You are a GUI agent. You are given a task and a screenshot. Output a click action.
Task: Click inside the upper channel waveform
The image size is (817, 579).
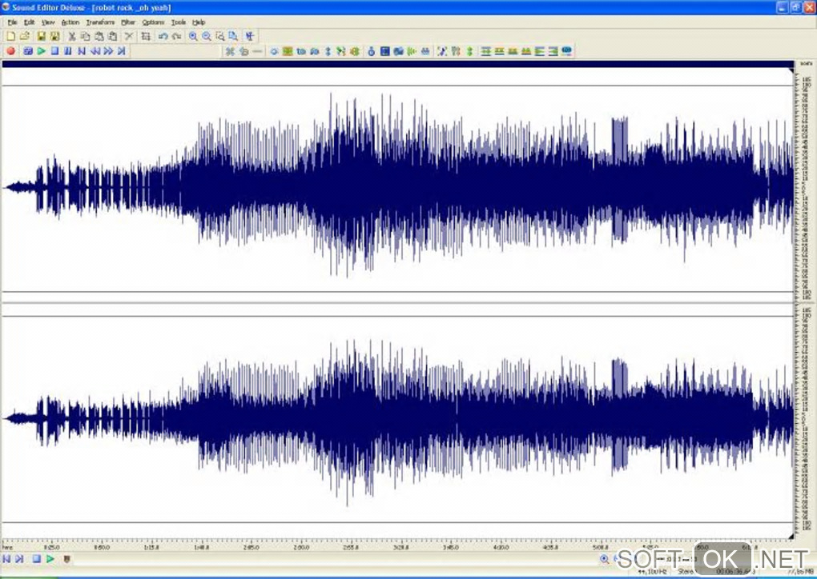tap(400, 188)
